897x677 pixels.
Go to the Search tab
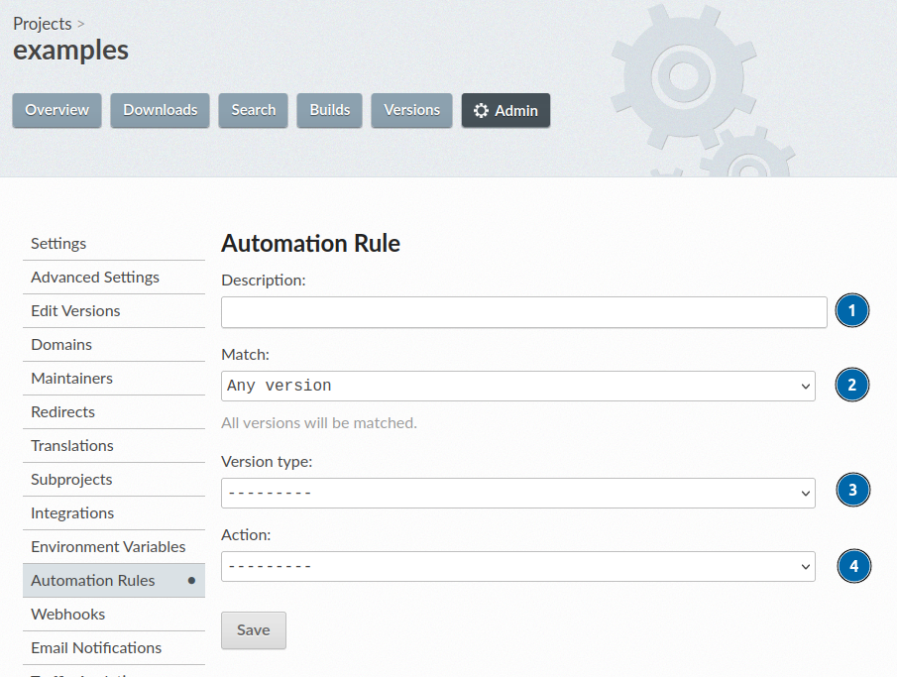(253, 110)
